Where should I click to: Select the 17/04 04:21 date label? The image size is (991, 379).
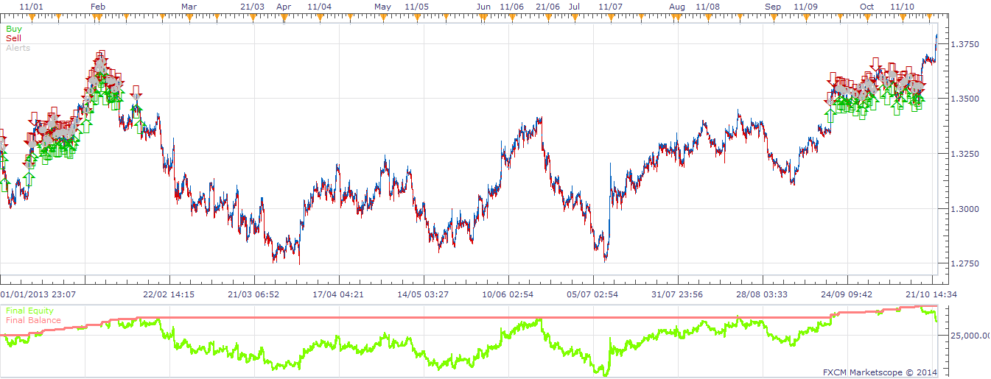[x=338, y=294]
